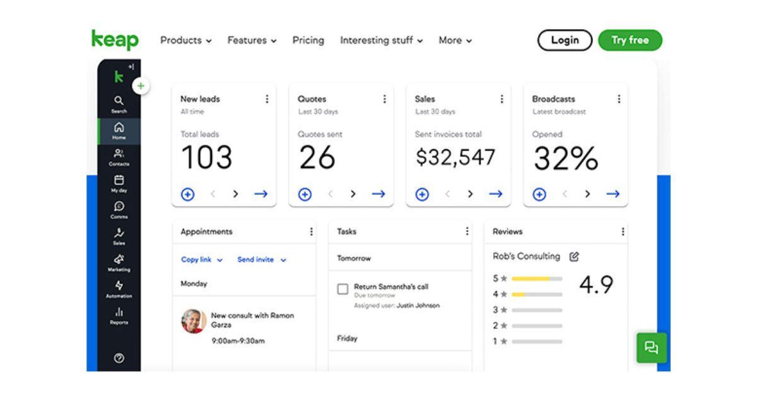Click the 3-star rating bar
The image size is (757, 394).
click(x=537, y=310)
